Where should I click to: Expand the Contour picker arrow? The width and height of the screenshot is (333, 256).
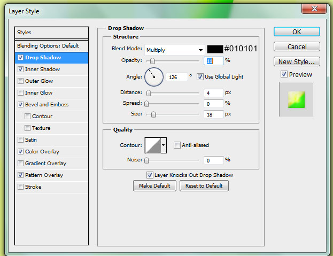pyautogui.click(x=164, y=145)
